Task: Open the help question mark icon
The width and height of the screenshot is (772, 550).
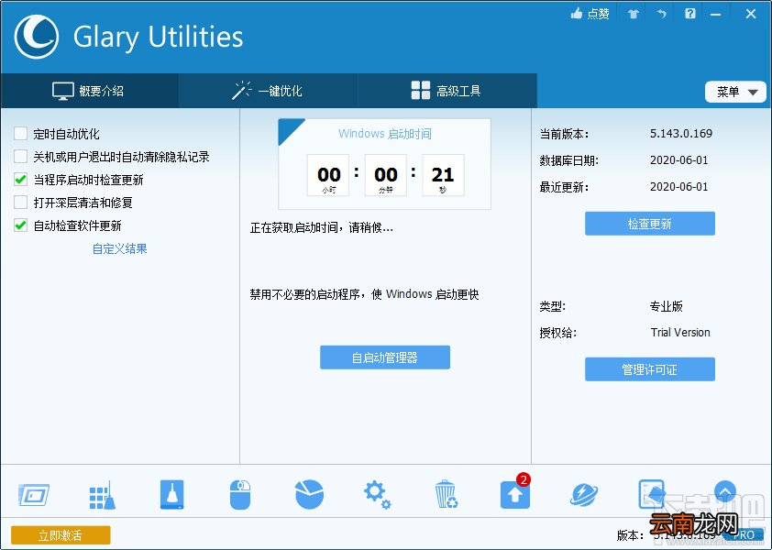Action: 690,14
